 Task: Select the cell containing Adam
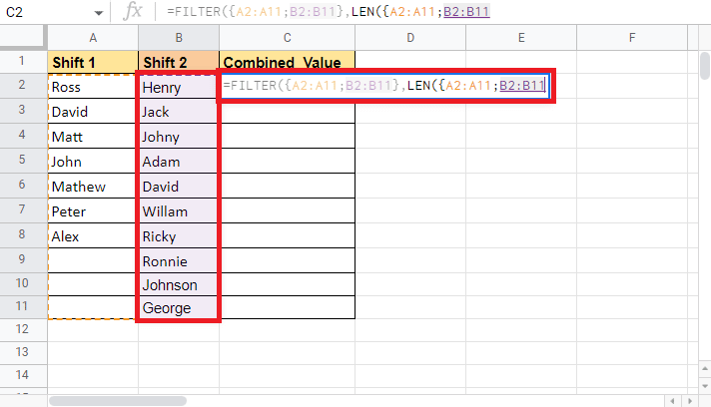(179, 162)
